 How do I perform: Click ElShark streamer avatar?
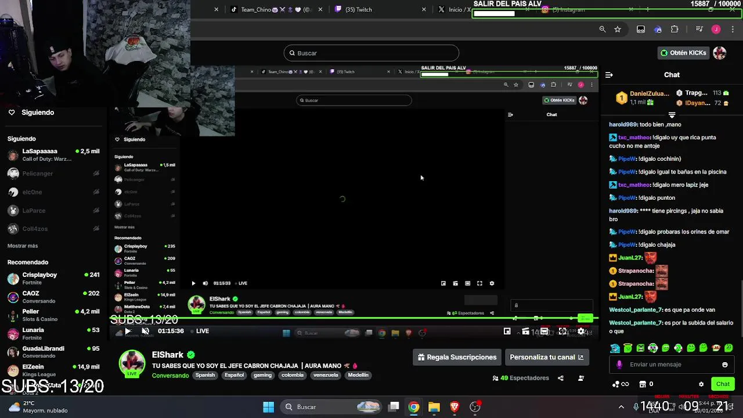pos(132,363)
